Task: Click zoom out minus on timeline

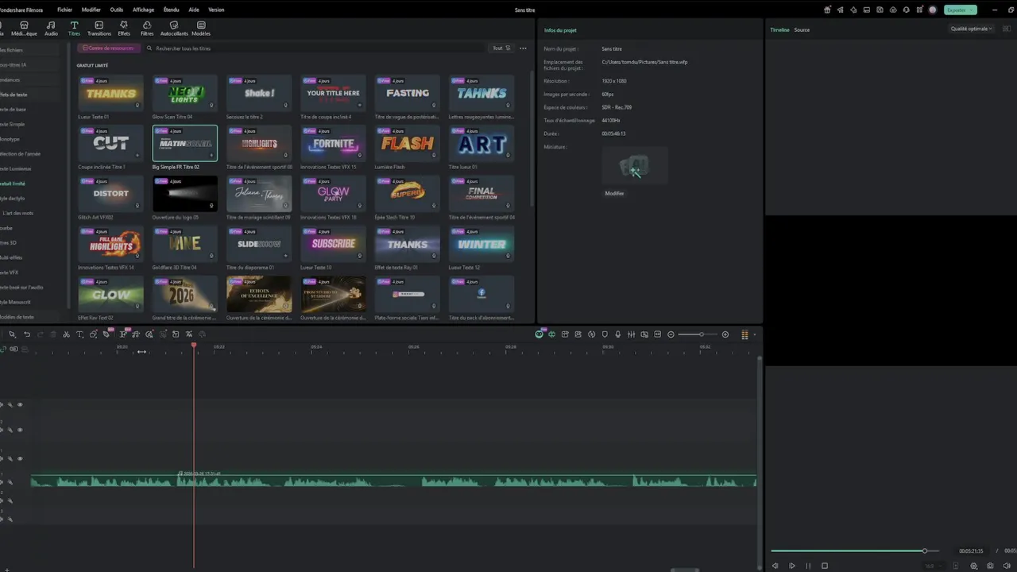Action: pos(671,334)
